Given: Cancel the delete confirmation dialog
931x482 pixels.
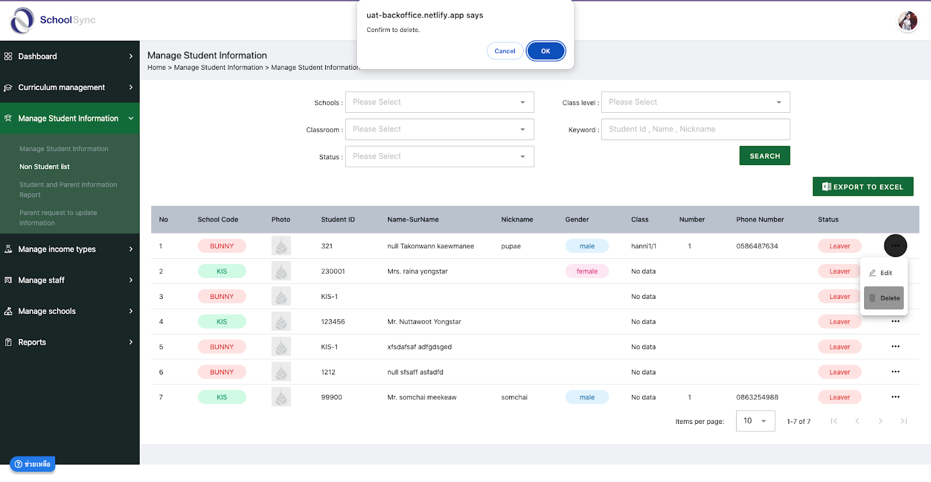Looking at the screenshot, I should click(x=505, y=51).
